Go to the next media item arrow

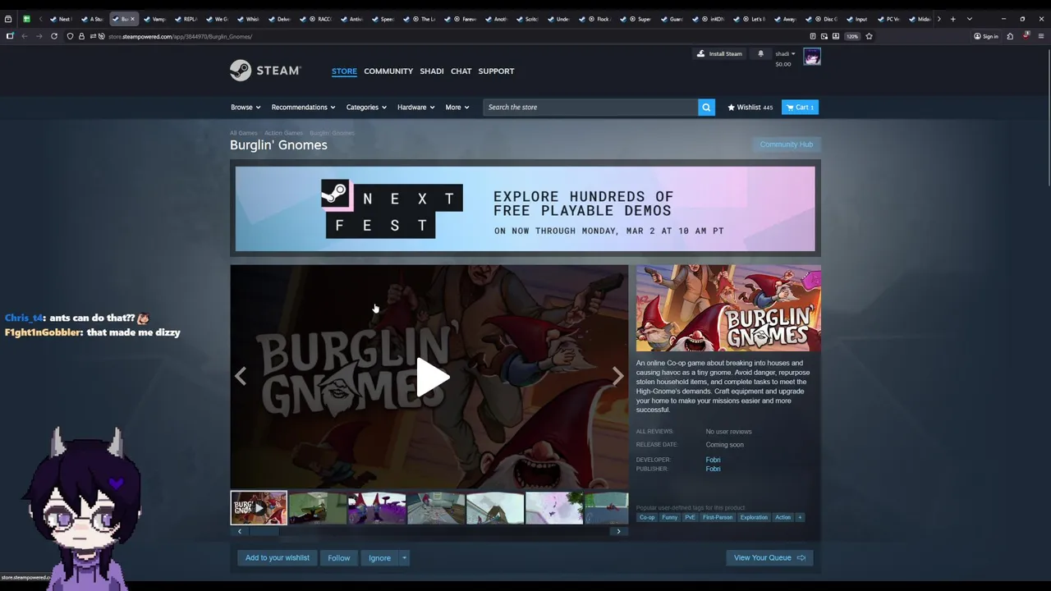[x=617, y=376]
